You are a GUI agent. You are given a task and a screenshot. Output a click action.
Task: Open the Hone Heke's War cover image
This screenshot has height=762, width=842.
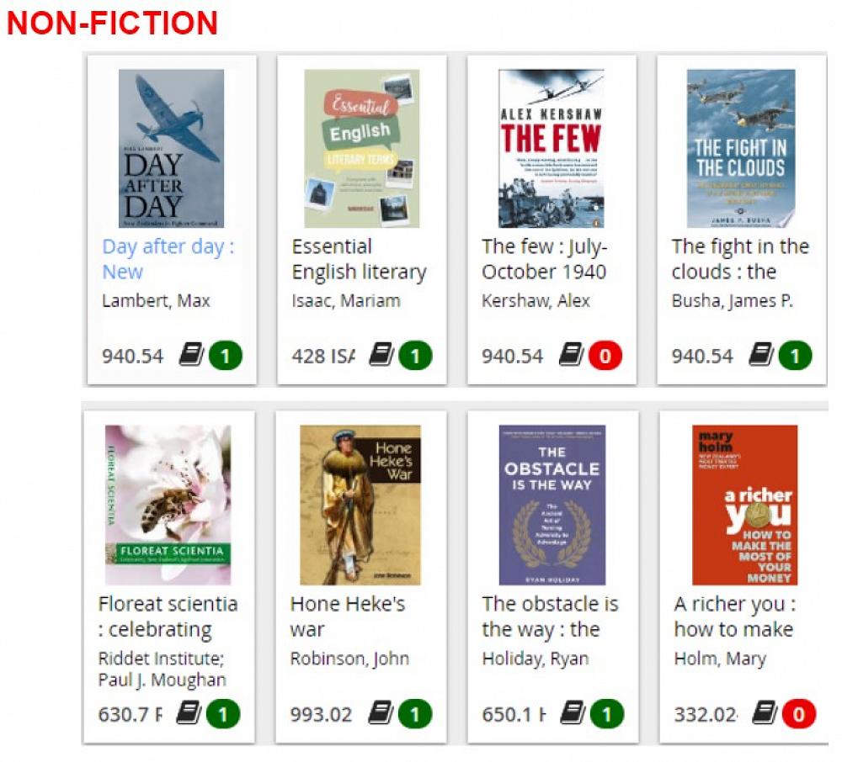point(360,505)
